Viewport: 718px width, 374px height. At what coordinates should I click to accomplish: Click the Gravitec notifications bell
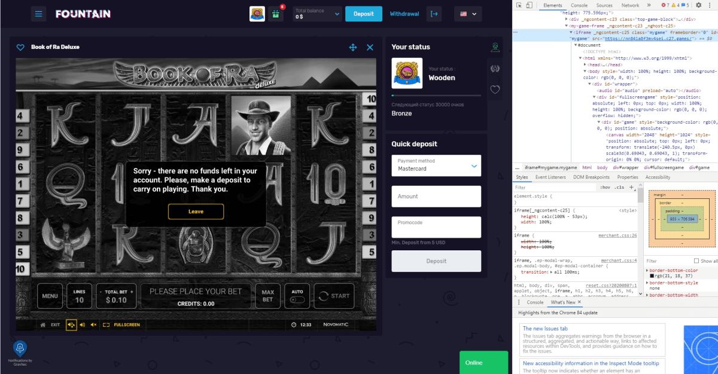[x=20, y=348]
